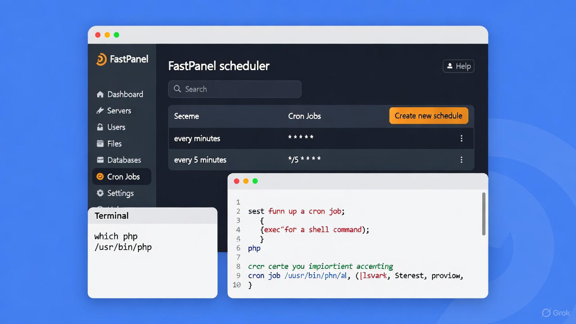Click the Settings gear icon
Viewport: 576px width, 324px height.
tap(100, 193)
